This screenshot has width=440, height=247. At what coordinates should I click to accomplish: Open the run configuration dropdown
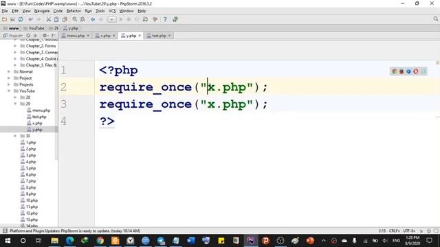[111, 19]
